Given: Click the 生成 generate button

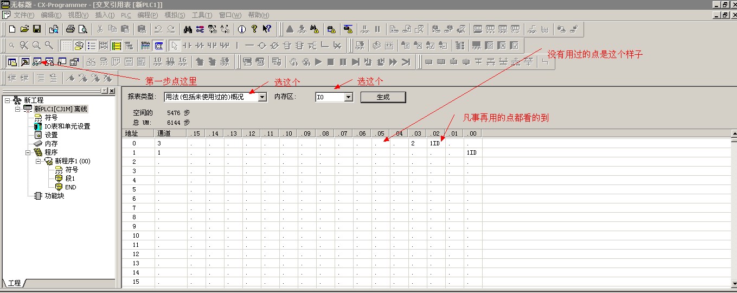Looking at the screenshot, I should tap(383, 97).
